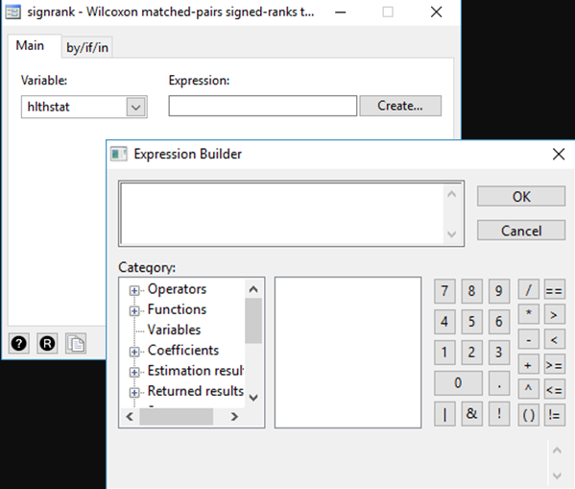
Task: Insert the NOT operator !
Action: (x=499, y=414)
